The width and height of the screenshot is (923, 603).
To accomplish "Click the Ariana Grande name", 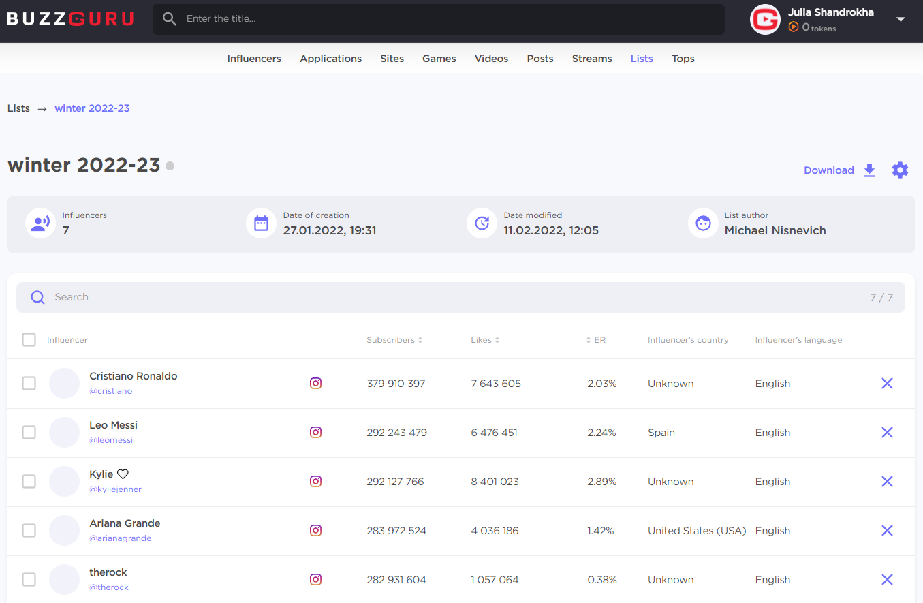I will 125,523.
